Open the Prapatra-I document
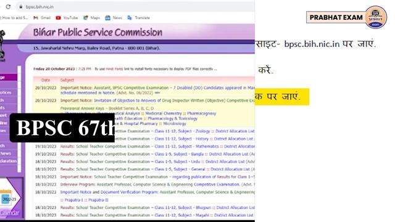This screenshot has height=222, width=395. point(73,200)
